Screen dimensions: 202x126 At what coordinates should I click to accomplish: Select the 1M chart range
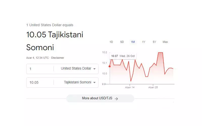click(133, 42)
